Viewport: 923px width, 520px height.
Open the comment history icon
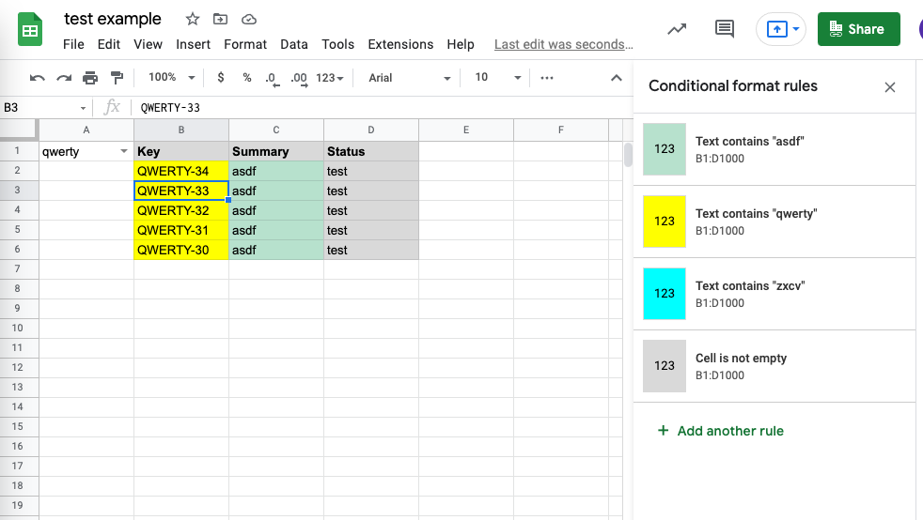724,29
